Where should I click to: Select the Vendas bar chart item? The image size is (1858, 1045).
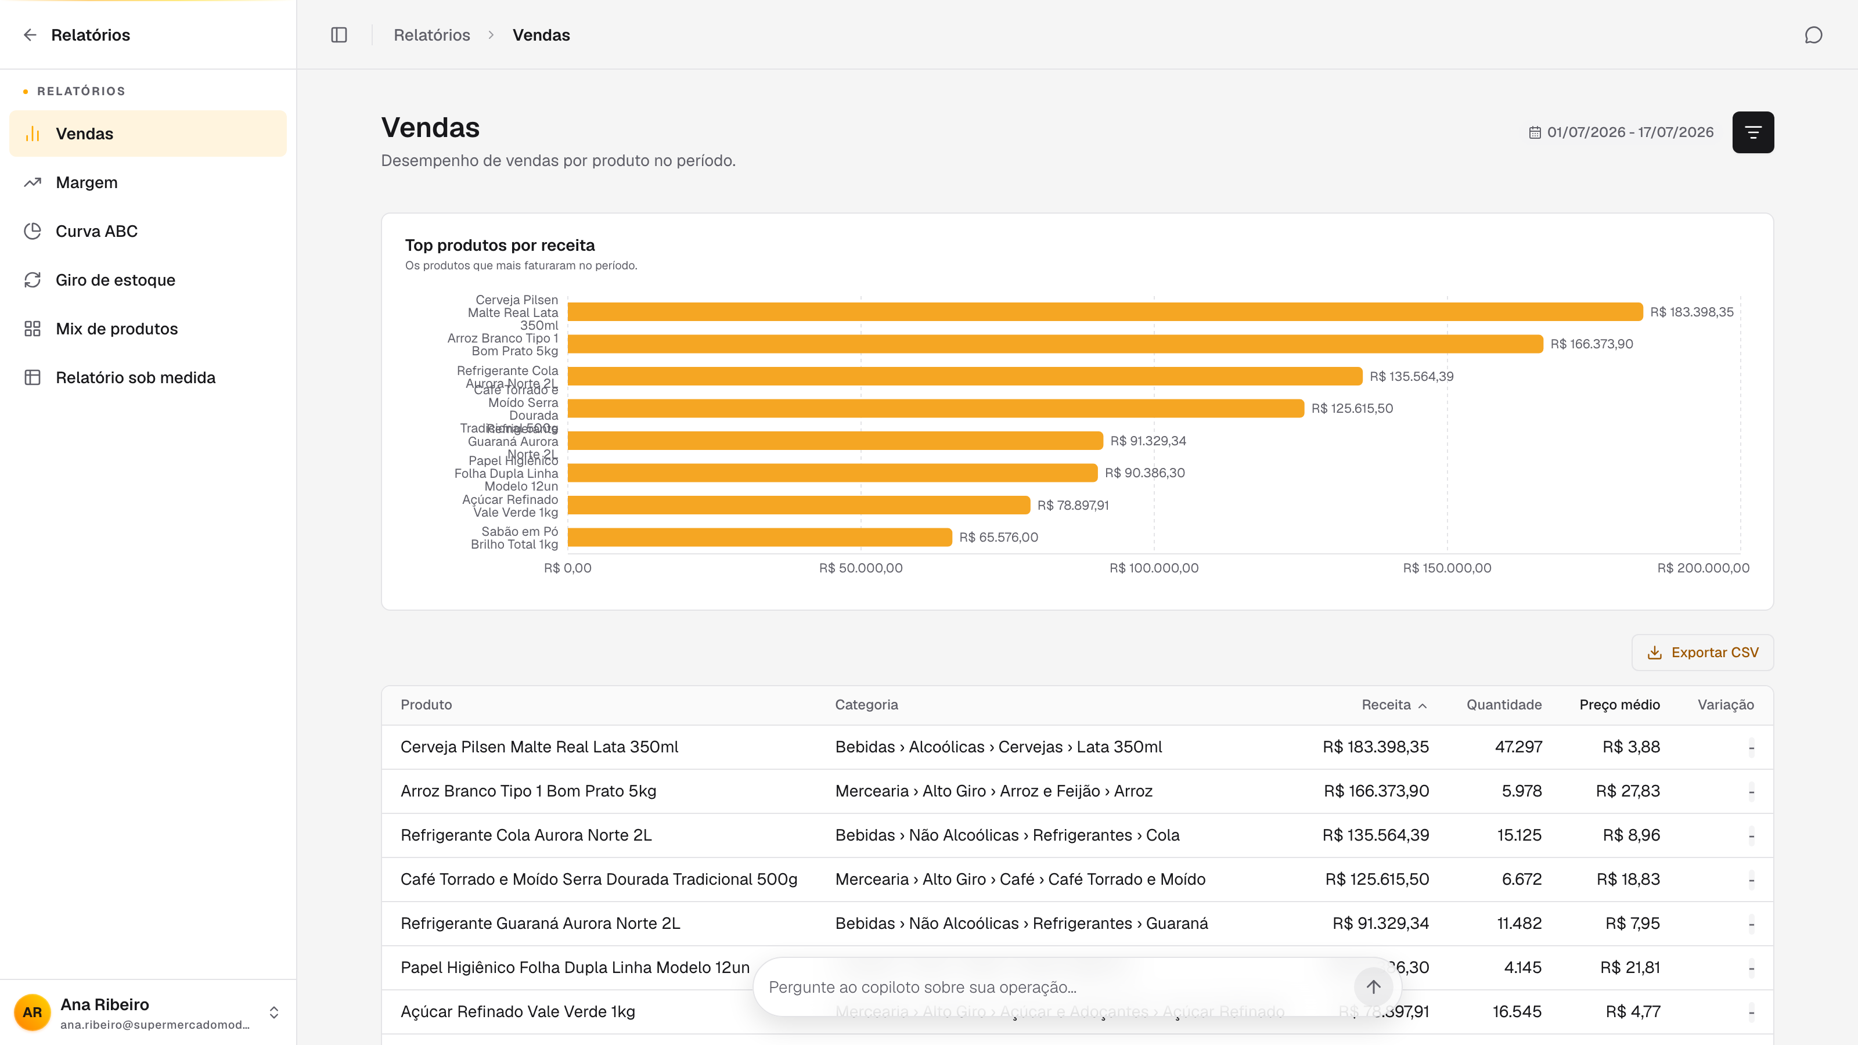[148, 134]
